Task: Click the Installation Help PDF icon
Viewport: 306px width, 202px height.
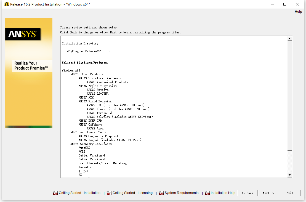Action: point(207,193)
